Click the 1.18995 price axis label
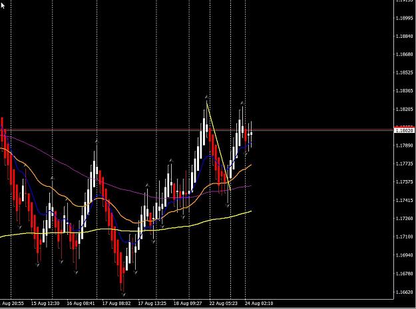This screenshot has height=309, width=416. (404, 18)
